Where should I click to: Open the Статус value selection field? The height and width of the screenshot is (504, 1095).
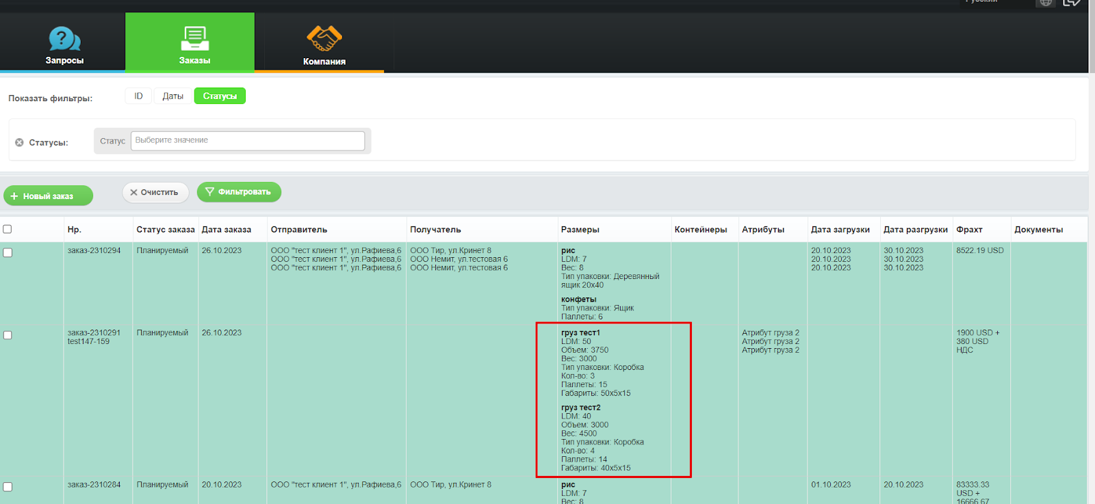click(248, 140)
